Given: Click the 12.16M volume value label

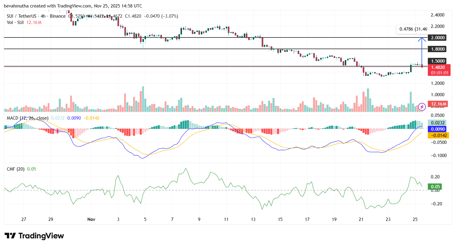Looking at the screenshot, I should (439, 104).
